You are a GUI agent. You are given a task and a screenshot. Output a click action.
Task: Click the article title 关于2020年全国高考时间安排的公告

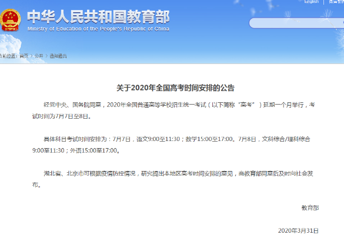click(175, 88)
